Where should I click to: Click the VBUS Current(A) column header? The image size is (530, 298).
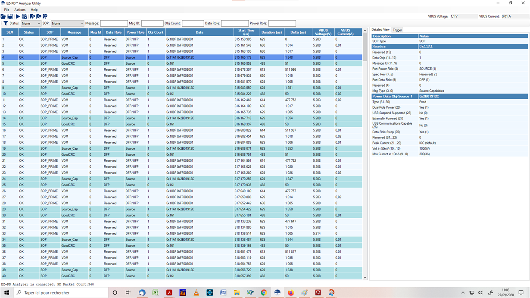(348, 32)
